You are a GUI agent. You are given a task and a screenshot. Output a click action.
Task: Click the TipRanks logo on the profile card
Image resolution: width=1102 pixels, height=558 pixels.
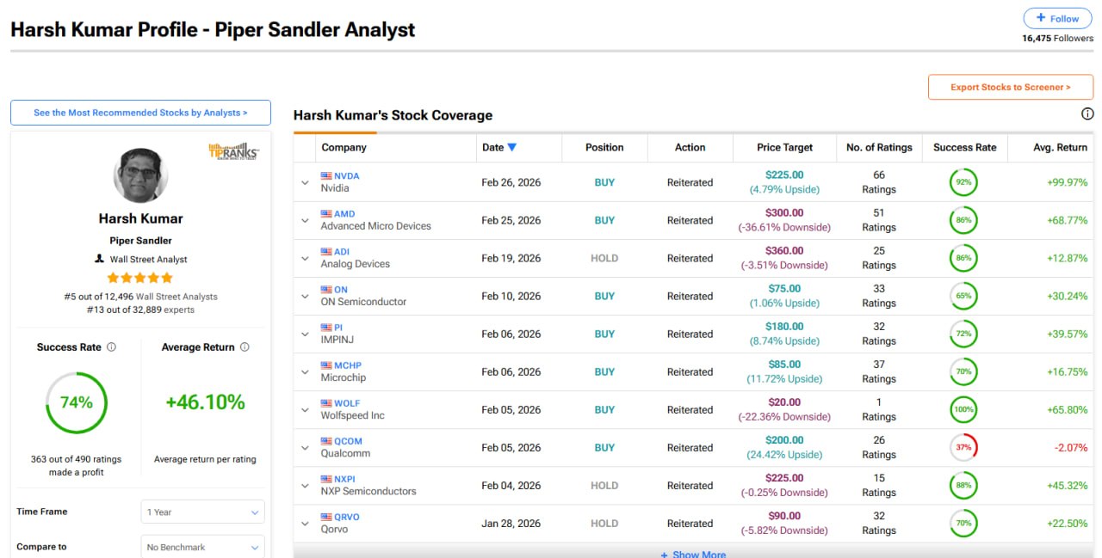(x=234, y=150)
